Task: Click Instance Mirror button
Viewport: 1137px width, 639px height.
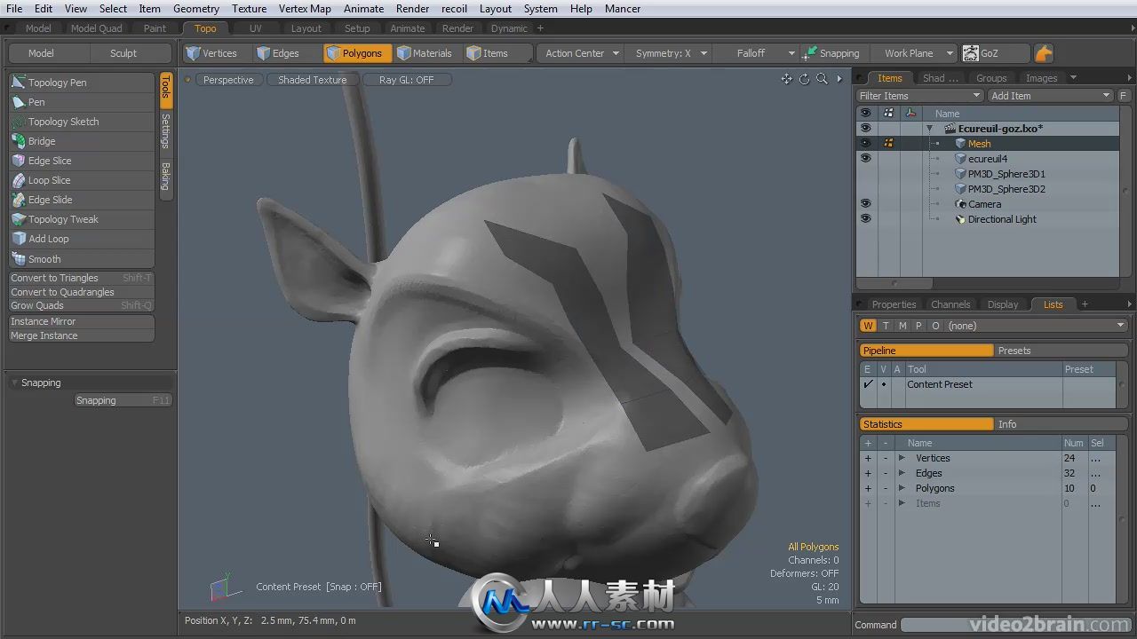Action: [x=82, y=321]
